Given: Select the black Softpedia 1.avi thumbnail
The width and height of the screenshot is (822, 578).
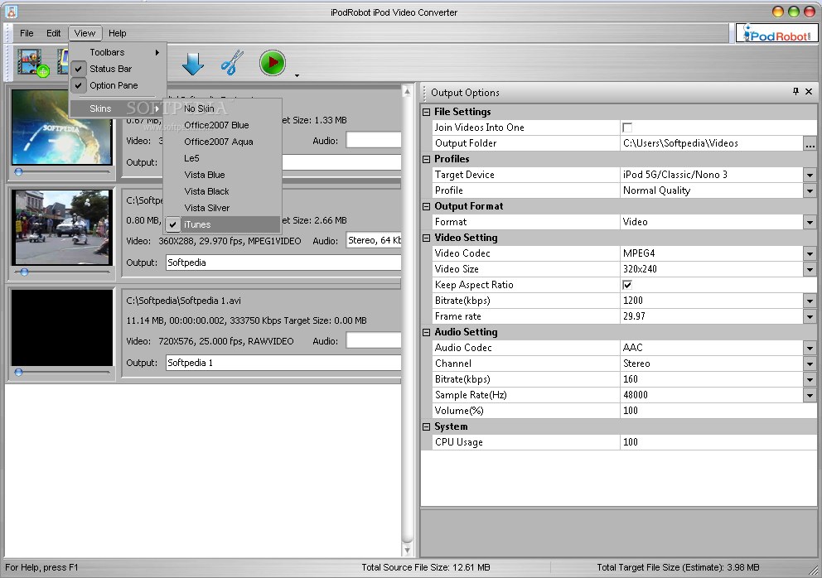Looking at the screenshot, I should click(x=62, y=328).
